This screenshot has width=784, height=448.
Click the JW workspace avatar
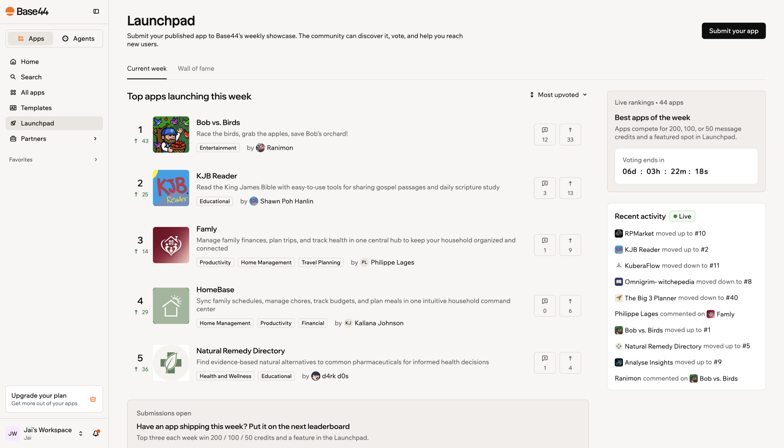click(x=13, y=433)
